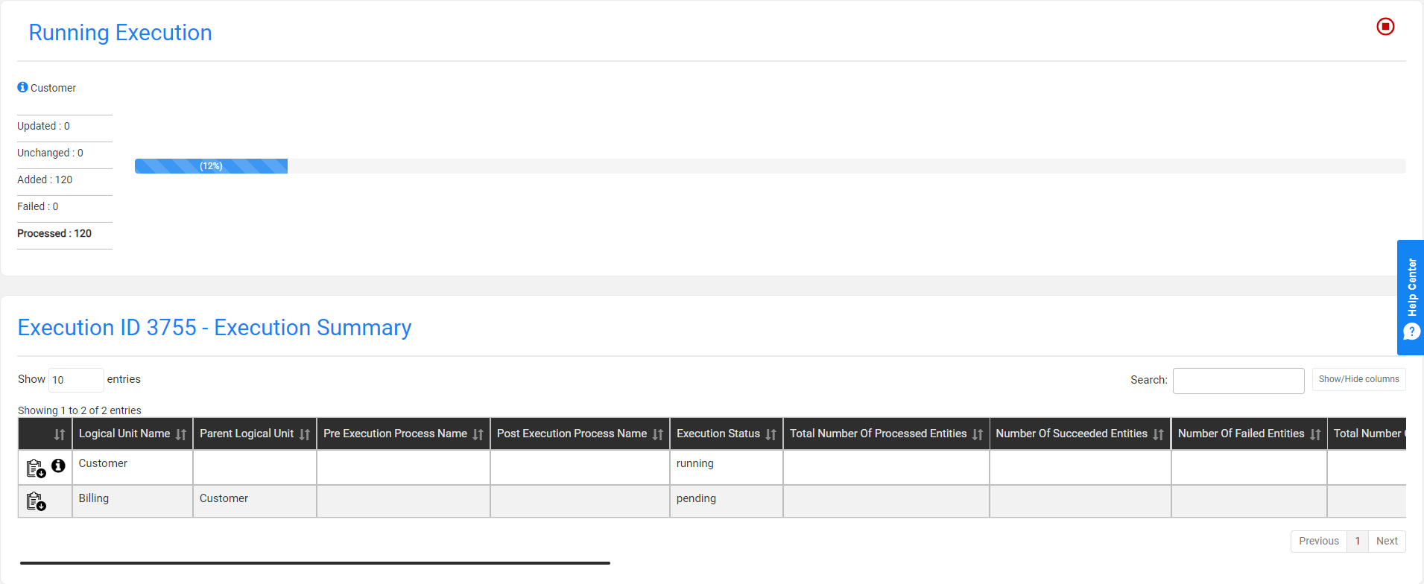Viewport: 1424px width, 584px height.
Task: Click the clipboard icon in Billing row
Action: coord(36,501)
